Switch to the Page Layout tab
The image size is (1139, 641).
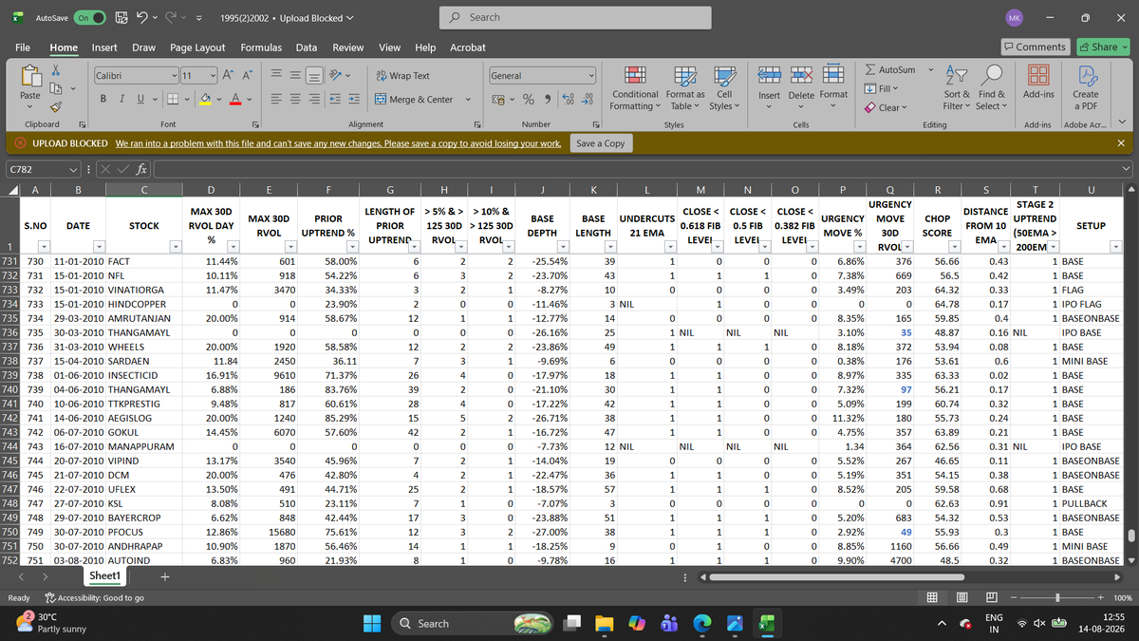(197, 47)
